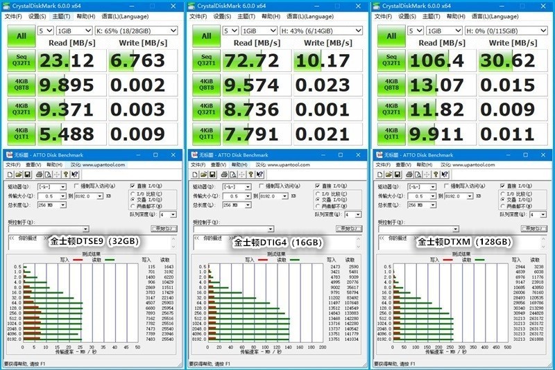This screenshot has height=370, width=555.
Task: Uncheck 直接 I/O in DTSE9 ATTO window
Action: pos(133,186)
